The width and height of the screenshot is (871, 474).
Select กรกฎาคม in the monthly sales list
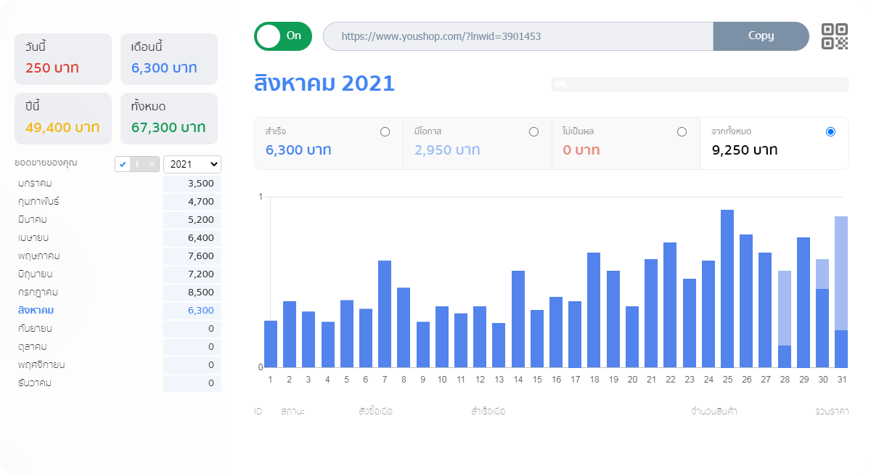(38, 292)
